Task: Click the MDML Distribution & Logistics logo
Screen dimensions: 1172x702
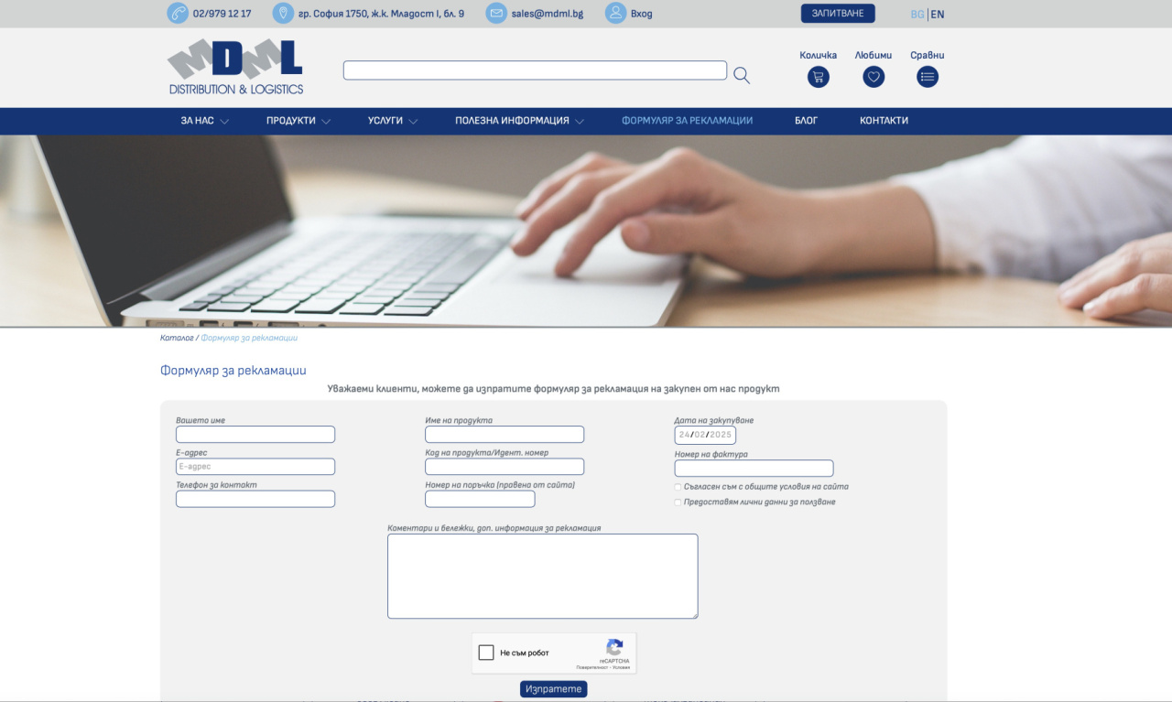Action: 235,67
